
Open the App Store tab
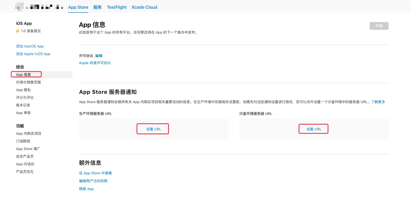(78, 7)
